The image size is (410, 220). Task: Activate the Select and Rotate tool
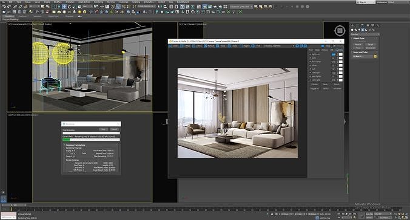click(69, 7)
